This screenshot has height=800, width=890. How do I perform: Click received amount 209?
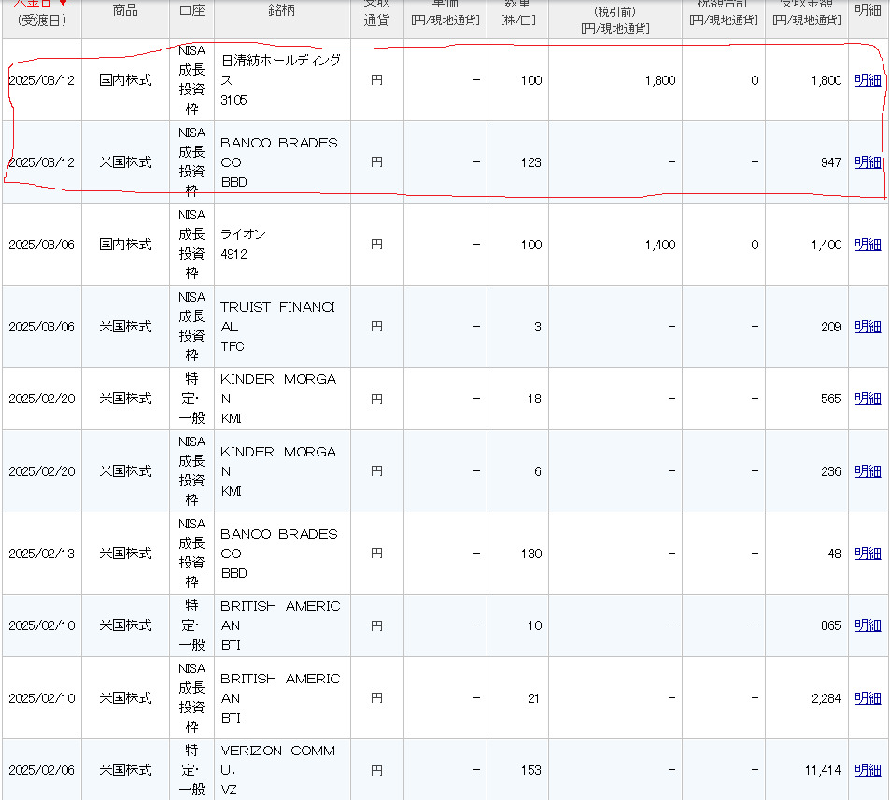point(831,327)
